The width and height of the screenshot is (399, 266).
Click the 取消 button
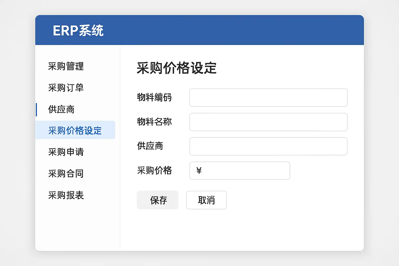(206, 200)
